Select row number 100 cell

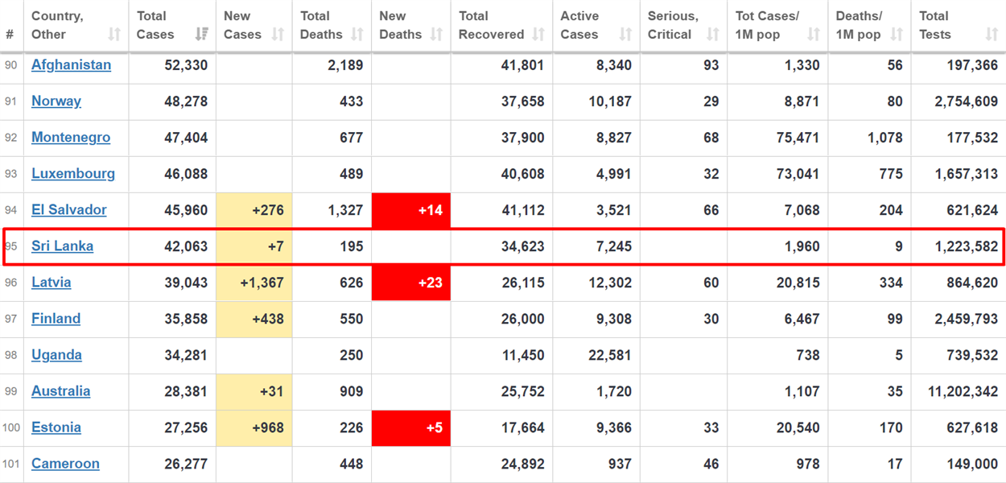[11, 427]
